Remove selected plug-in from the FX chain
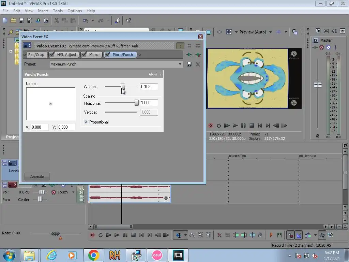 [198, 55]
